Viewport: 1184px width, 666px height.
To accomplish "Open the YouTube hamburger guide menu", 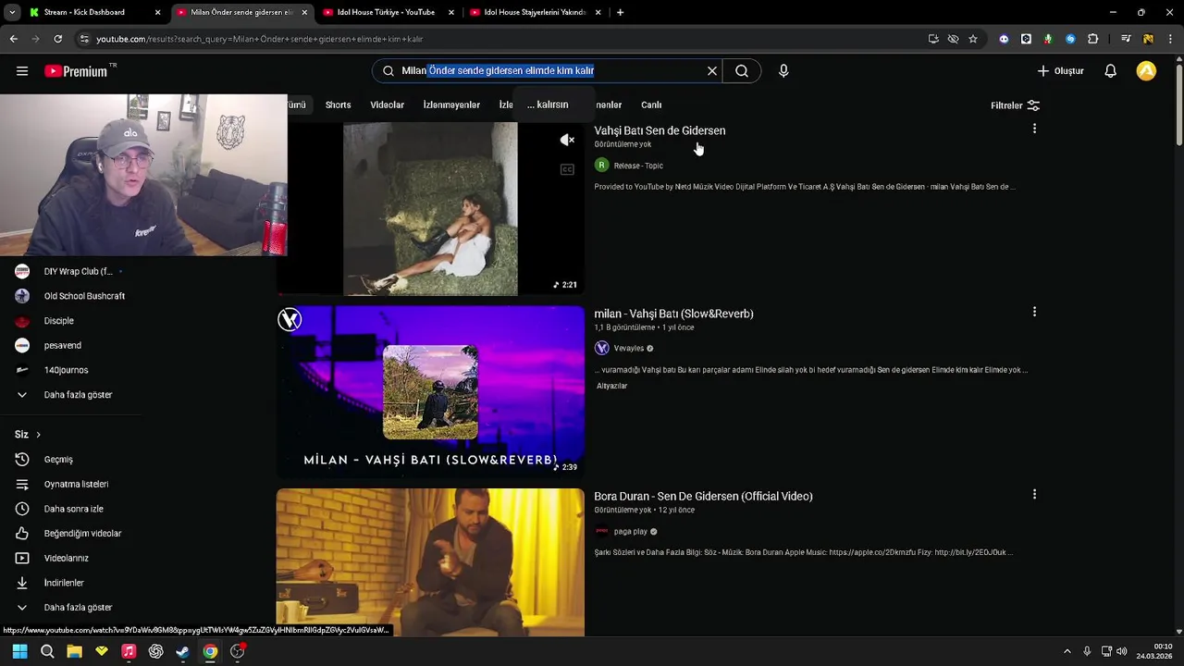I will pyautogui.click(x=22, y=71).
